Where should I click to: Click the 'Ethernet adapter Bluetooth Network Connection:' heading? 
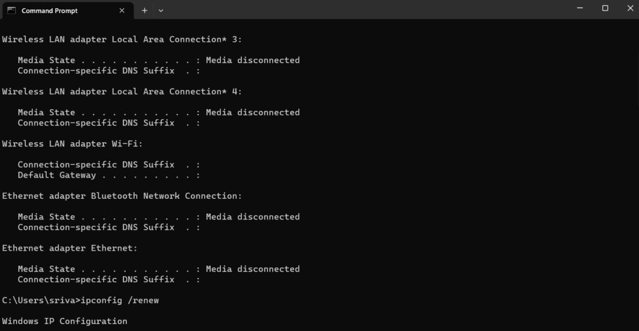click(x=122, y=196)
